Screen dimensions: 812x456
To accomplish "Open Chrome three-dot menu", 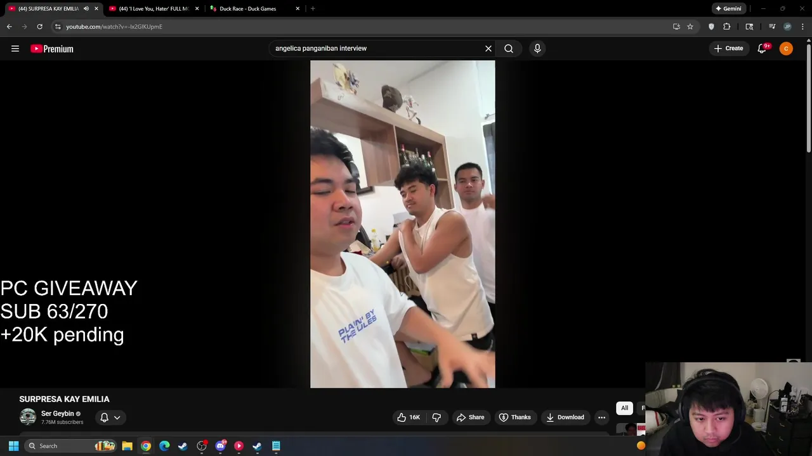I will [803, 27].
